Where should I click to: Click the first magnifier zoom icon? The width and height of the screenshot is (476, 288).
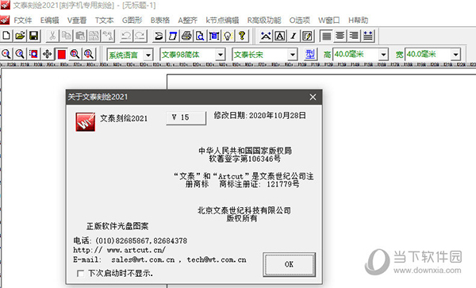pyautogui.click(x=6, y=54)
